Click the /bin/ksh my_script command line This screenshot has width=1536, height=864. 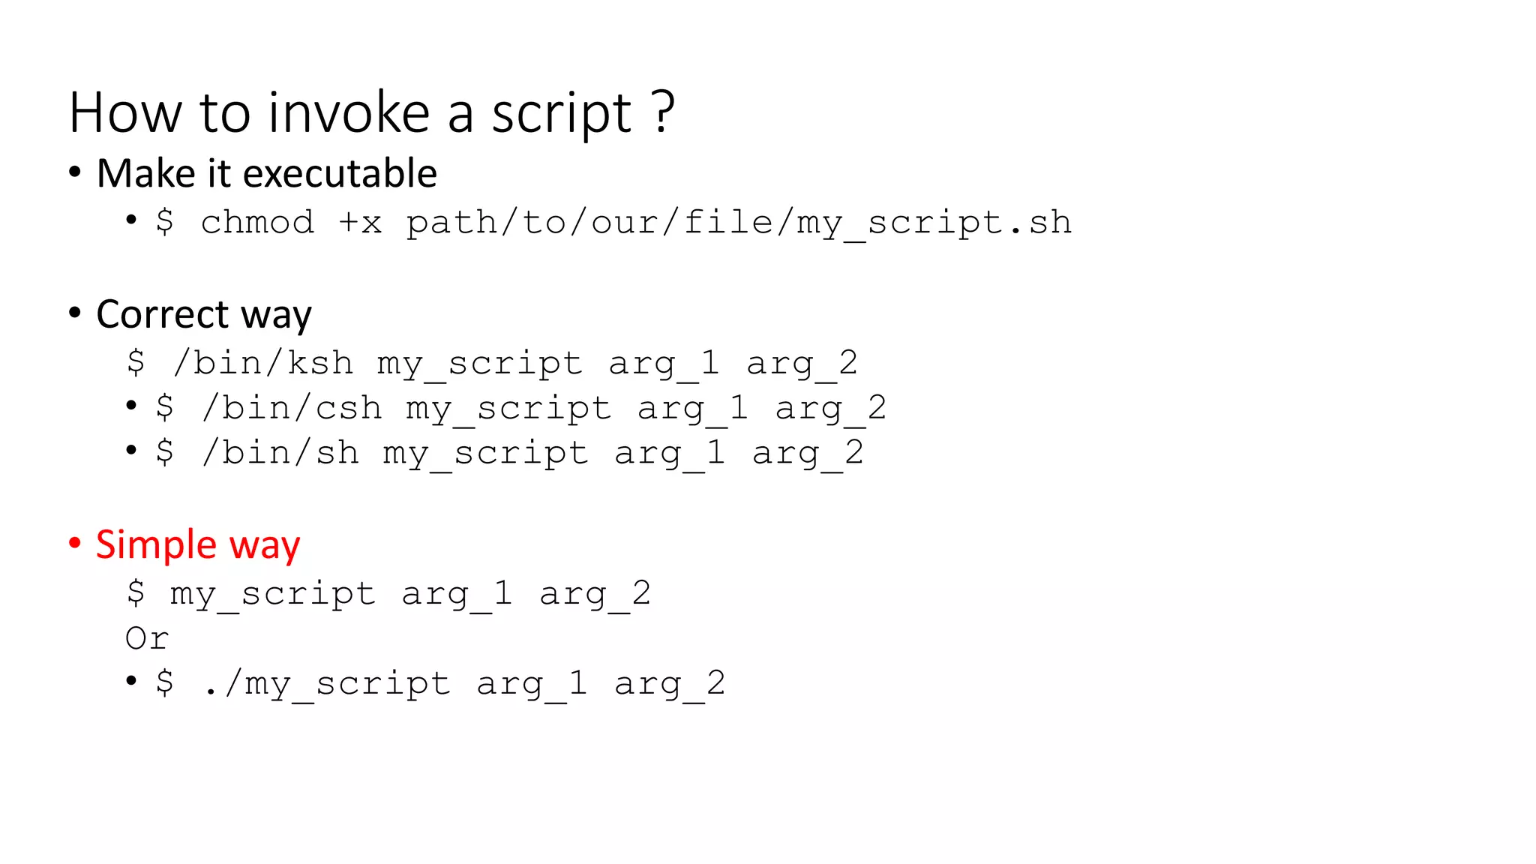[492, 364]
